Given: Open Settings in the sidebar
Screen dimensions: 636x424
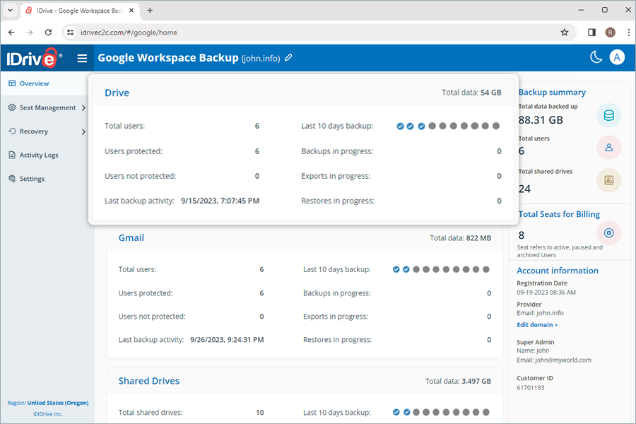Looking at the screenshot, I should [32, 179].
